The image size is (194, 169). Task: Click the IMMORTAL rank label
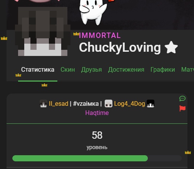pyautogui.click(x=100, y=35)
